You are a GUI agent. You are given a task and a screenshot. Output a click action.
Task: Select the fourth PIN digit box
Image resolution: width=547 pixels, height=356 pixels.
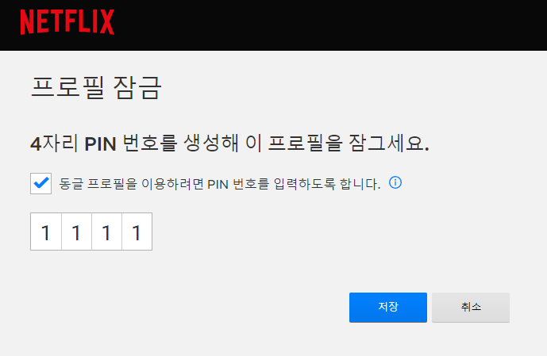tap(137, 232)
